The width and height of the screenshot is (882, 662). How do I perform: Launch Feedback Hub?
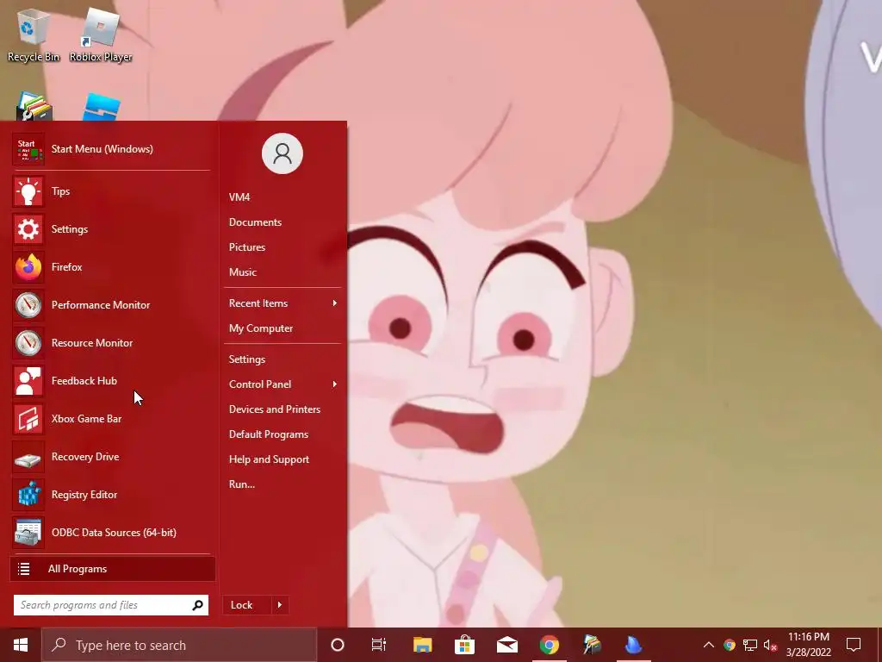coord(111,381)
